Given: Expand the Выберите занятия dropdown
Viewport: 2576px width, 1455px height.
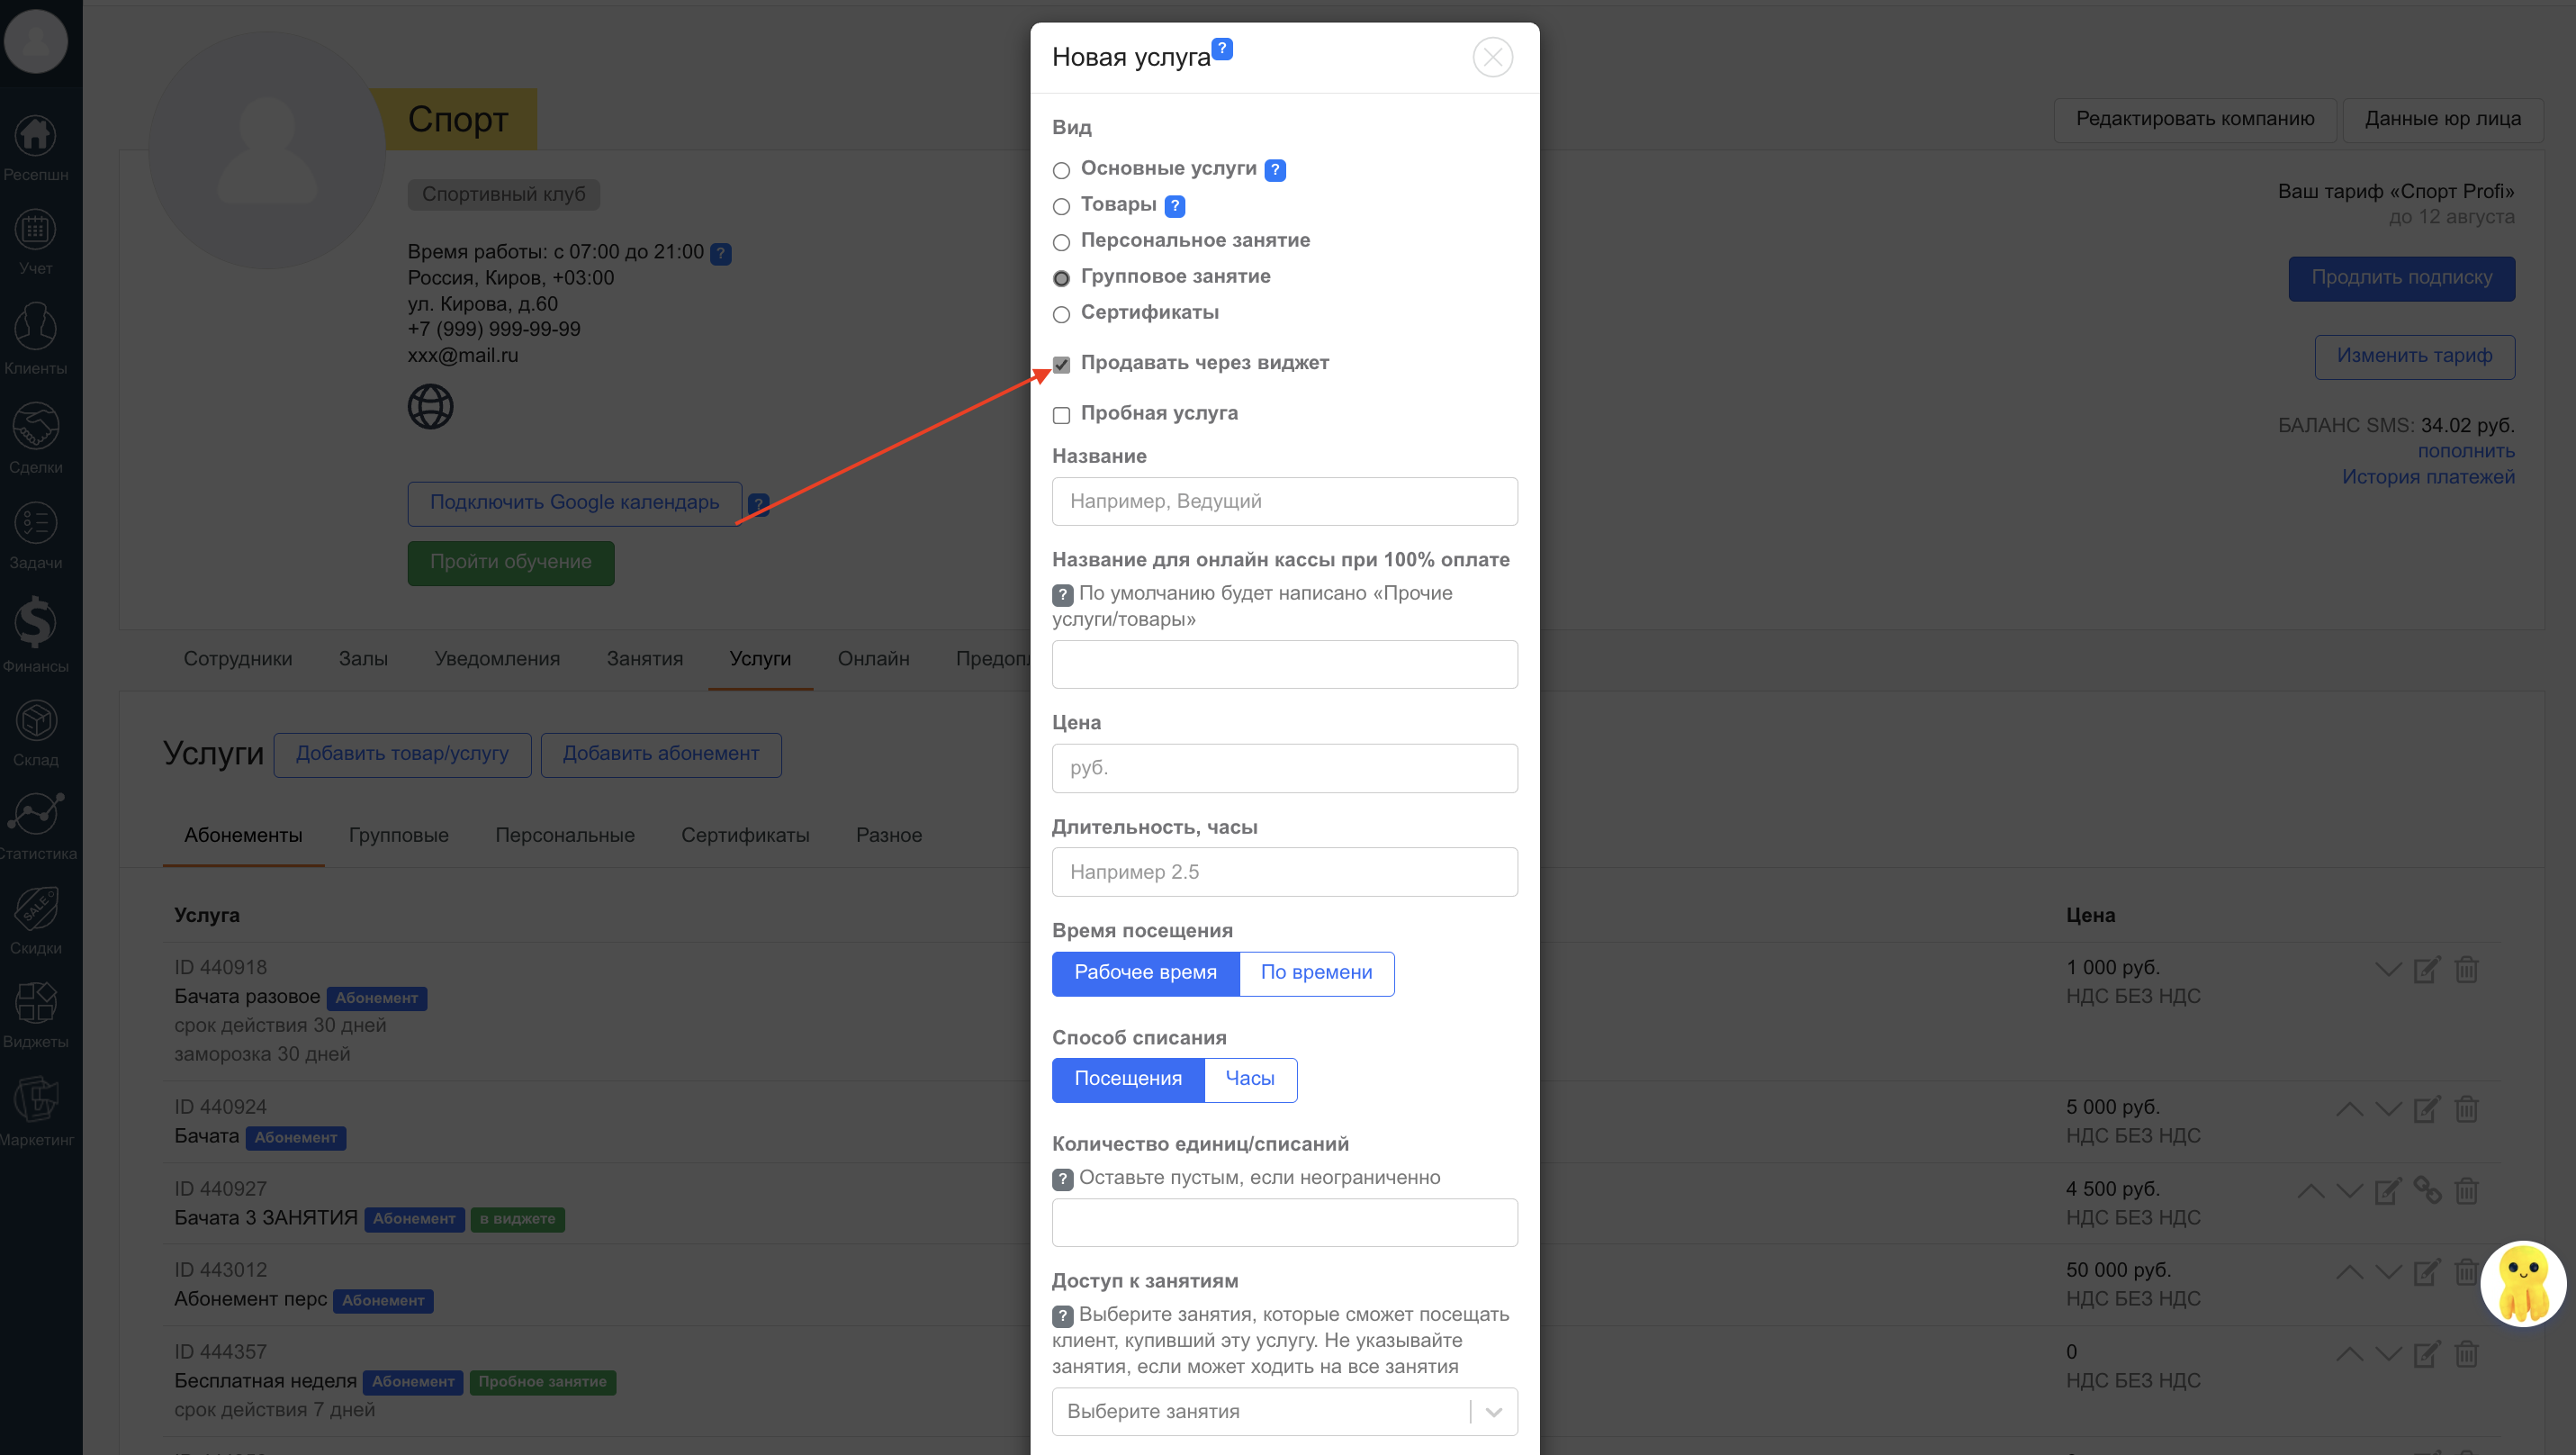Looking at the screenshot, I should pos(1493,1411).
